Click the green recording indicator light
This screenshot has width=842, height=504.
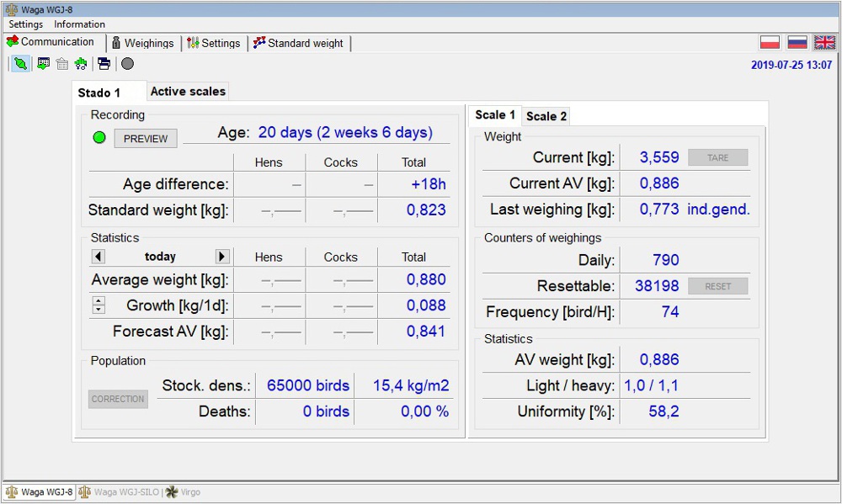tap(99, 138)
